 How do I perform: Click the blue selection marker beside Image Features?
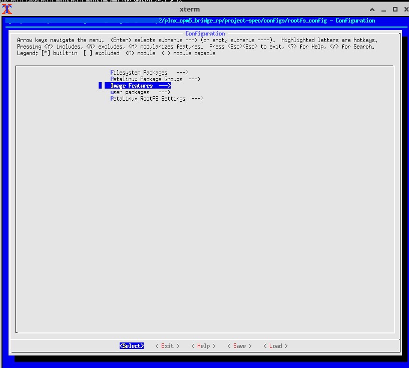[x=100, y=86]
